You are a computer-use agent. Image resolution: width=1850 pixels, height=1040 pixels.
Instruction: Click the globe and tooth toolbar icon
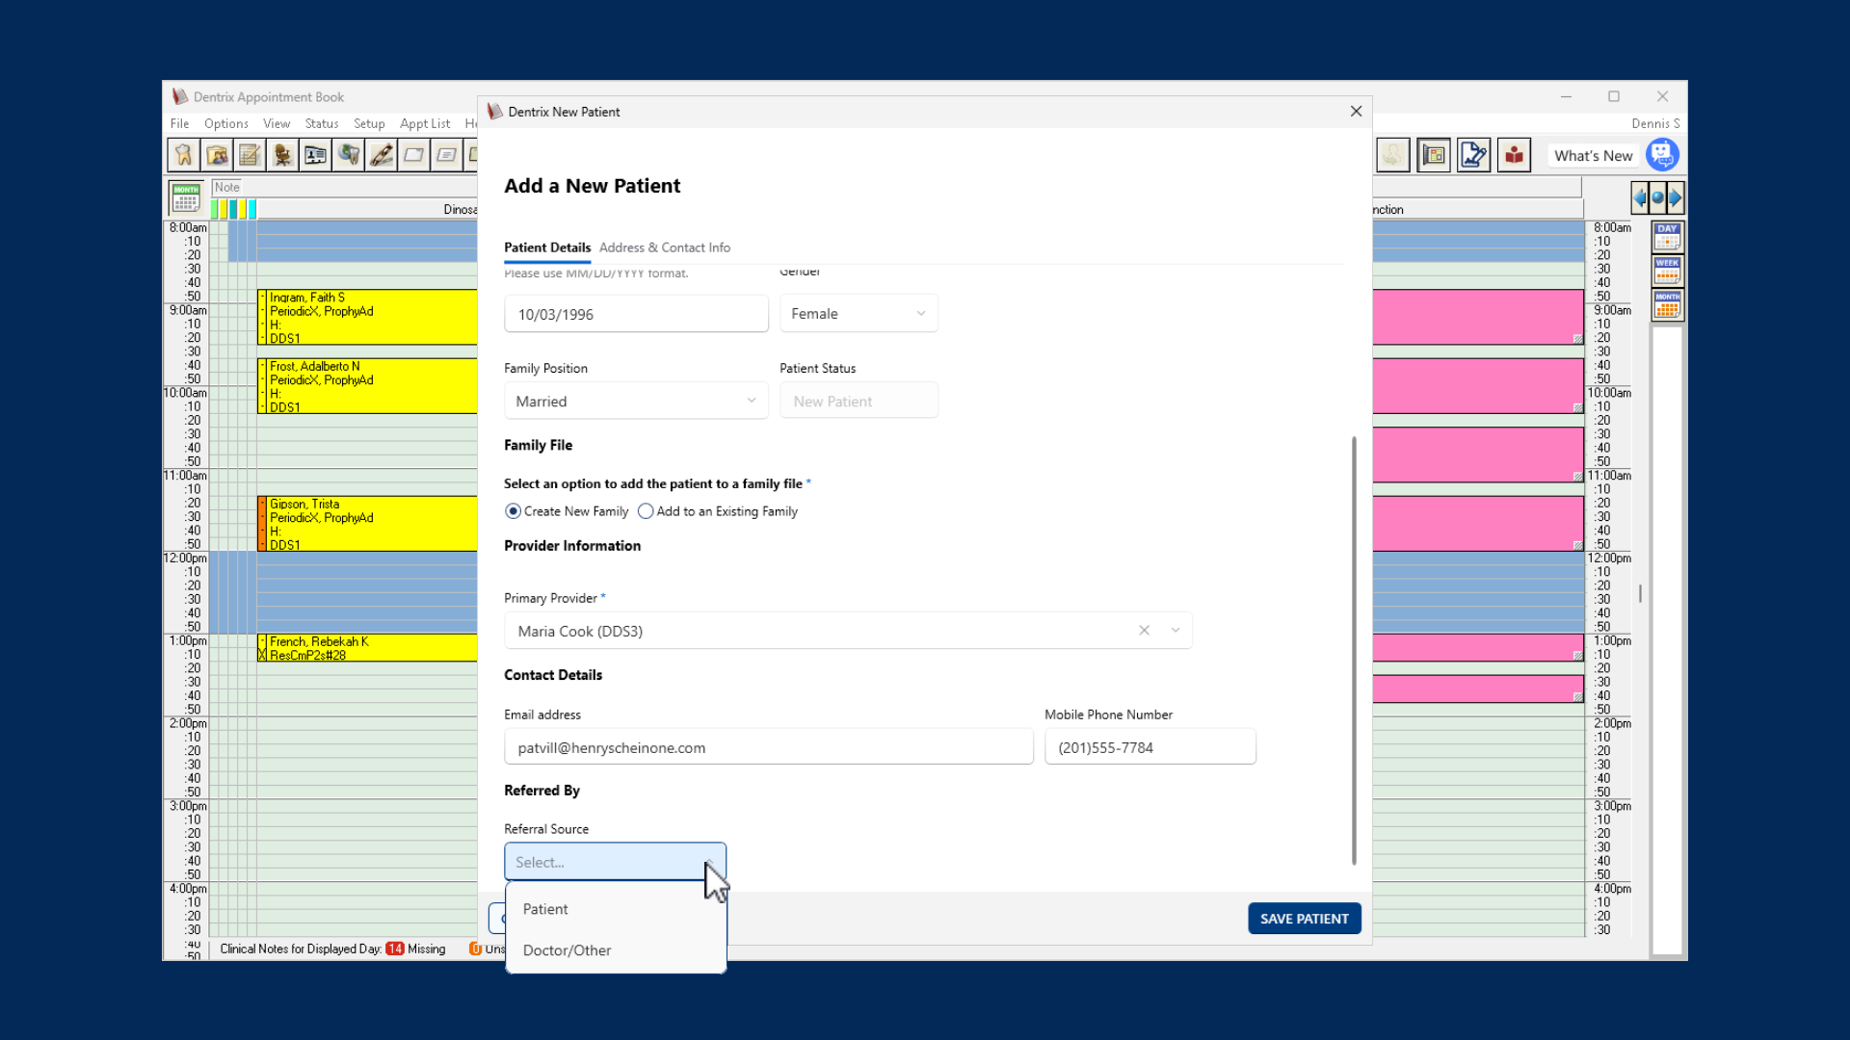(348, 155)
